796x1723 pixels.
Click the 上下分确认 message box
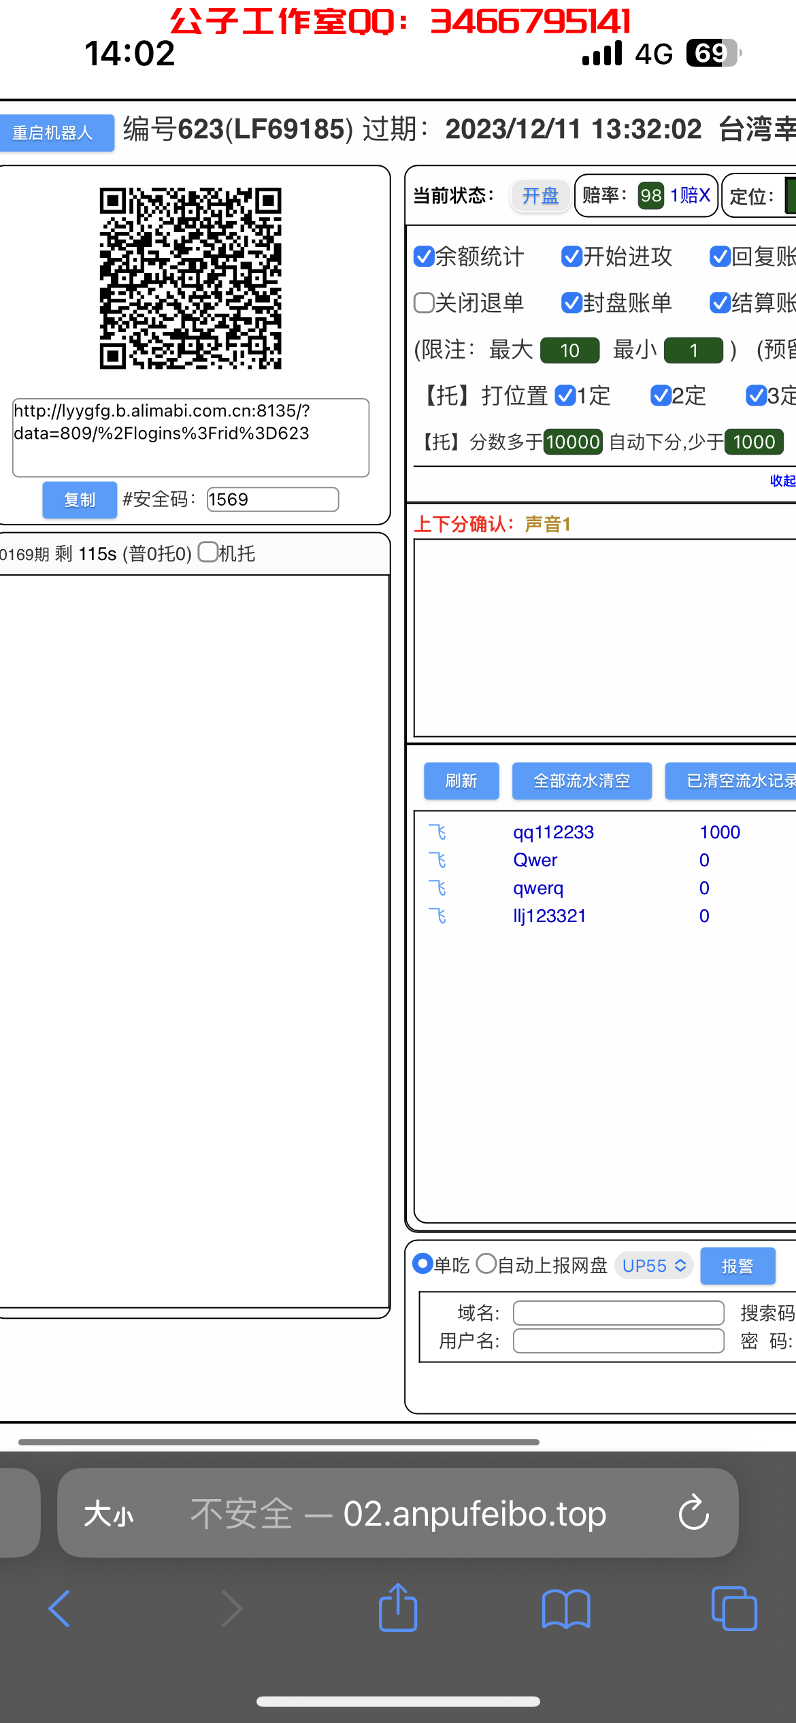click(x=605, y=638)
